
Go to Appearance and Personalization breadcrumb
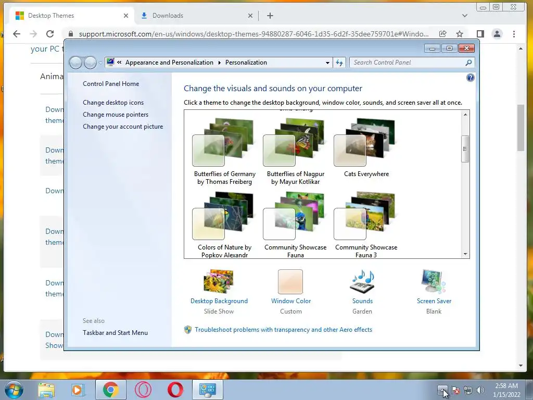169,63
